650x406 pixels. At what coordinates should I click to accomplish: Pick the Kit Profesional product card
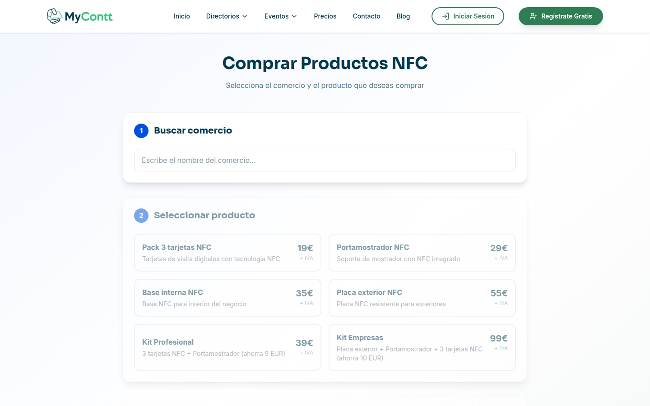tap(227, 347)
